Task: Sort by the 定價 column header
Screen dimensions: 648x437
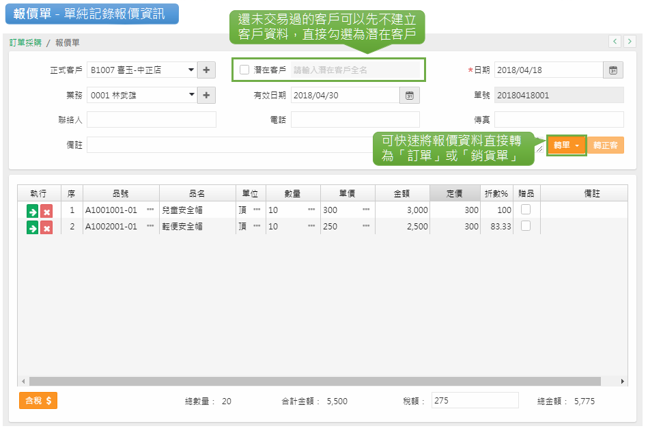Action: pyautogui.click(x=454, y=193)
